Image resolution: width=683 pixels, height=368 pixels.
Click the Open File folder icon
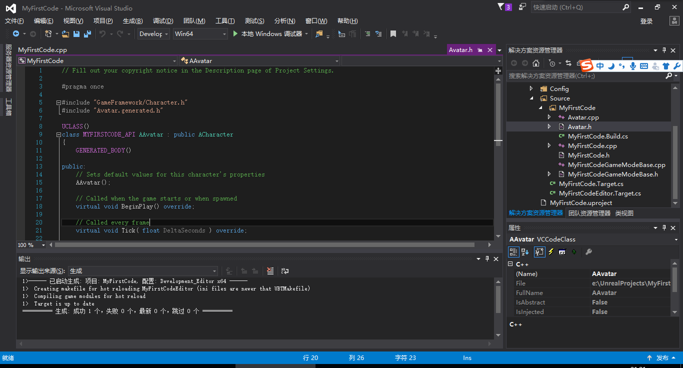[65, 33]
